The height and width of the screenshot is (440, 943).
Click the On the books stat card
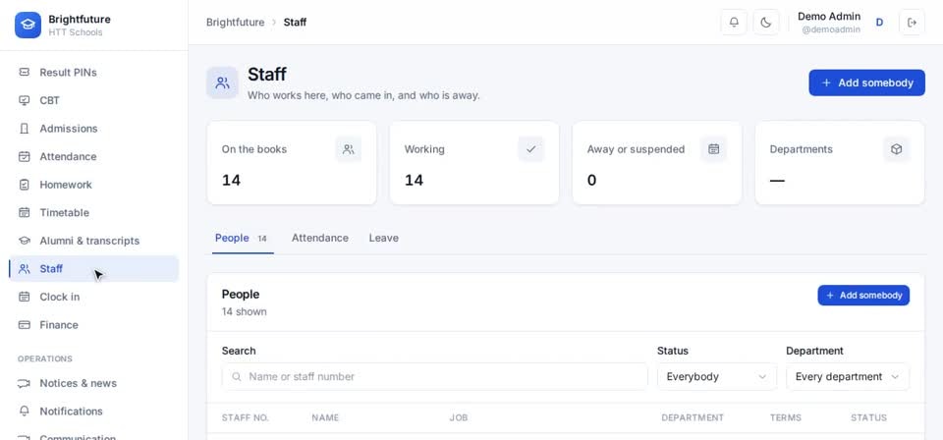tap(292, 163)
